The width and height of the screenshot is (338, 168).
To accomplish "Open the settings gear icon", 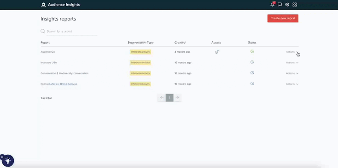I will [287, 5].
